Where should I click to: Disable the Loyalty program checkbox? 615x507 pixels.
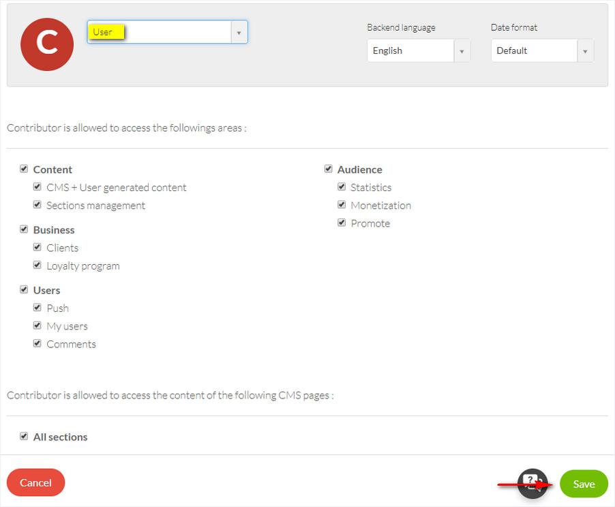(x=37, y=265)
